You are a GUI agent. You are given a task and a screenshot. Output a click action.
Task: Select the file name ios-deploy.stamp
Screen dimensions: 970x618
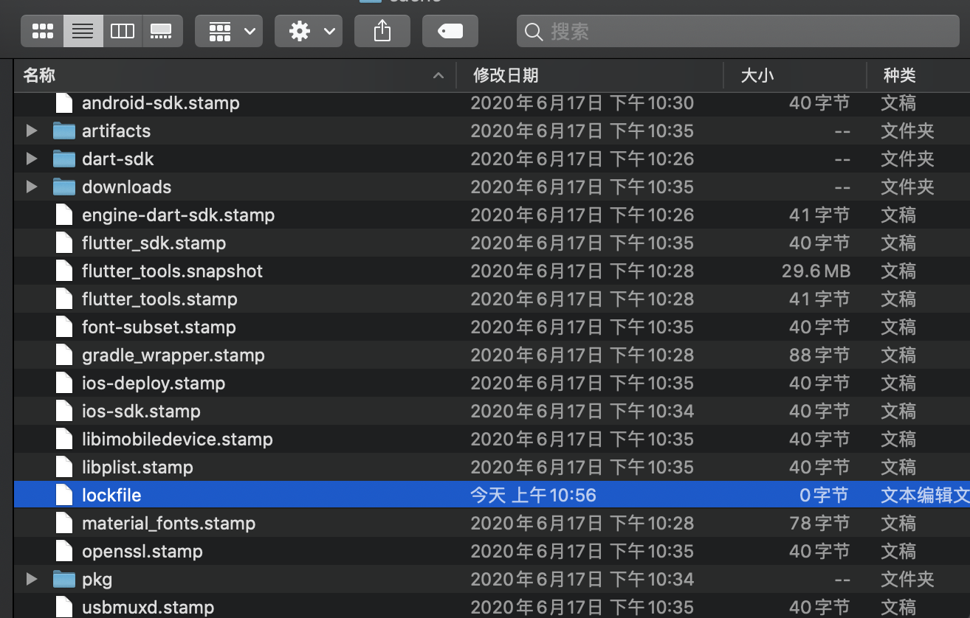[x=154, y=383]
